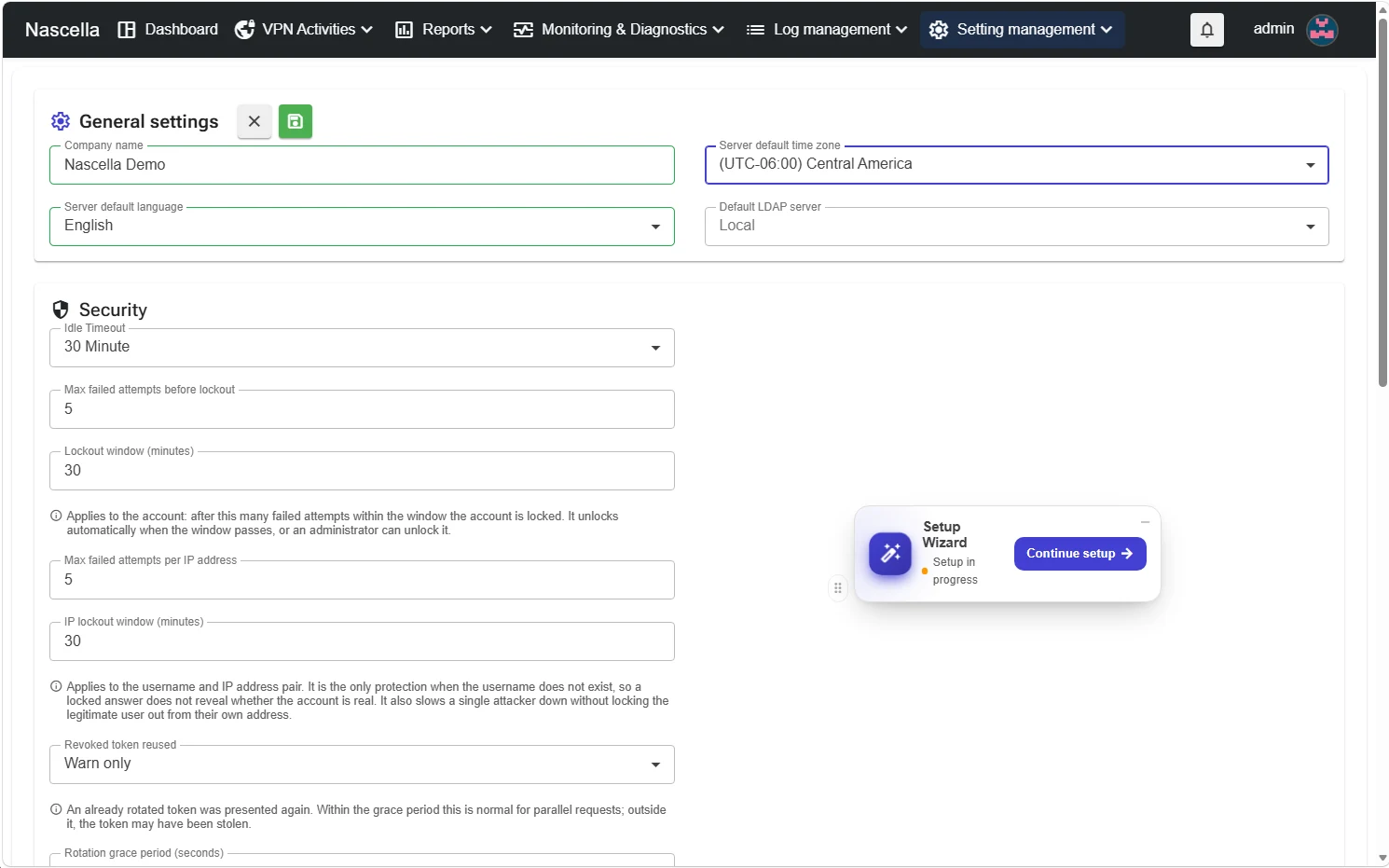
Task: Click the Monitoring & Diagnostics icon
Action: pos(523,30)
